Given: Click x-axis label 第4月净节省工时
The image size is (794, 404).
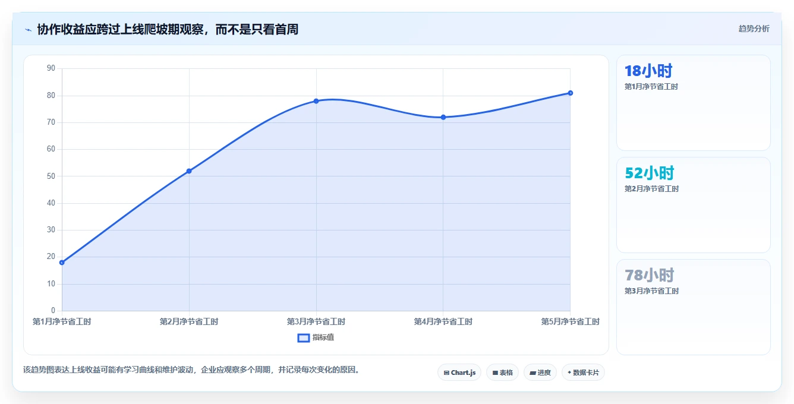Looking at the screenshot, I should click(443, 321).
